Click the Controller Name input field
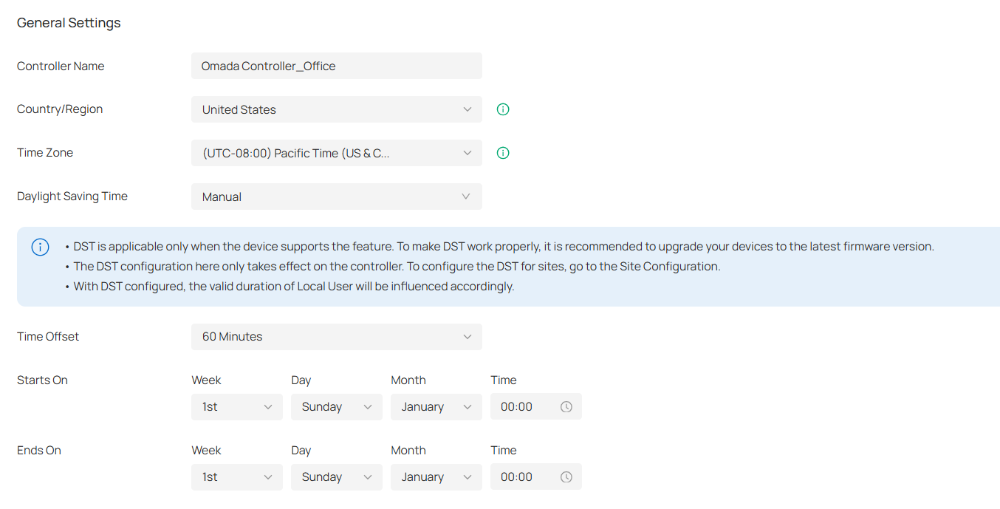The height and width of the screenshot is (509, 1000). (336, 66)
